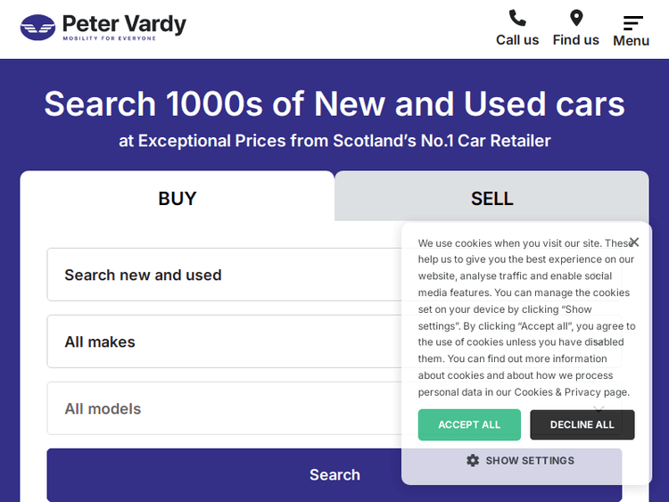Screen dimensions: 669x502
Task: Expand the All makes dropdown
Action: (x=223, y=342)
